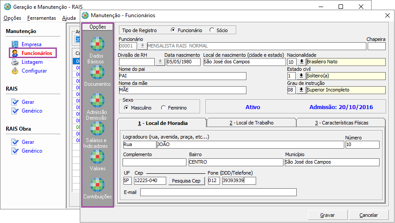Image resolution: width=395 pixels, height=223 pixels.
Task: Click the Cep field
Action: [150, 181]
